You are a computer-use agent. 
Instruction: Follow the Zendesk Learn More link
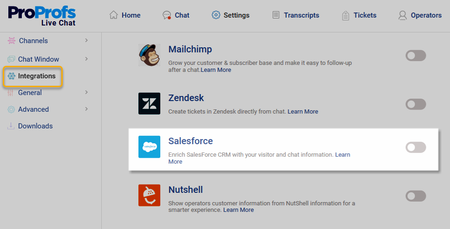303,112
